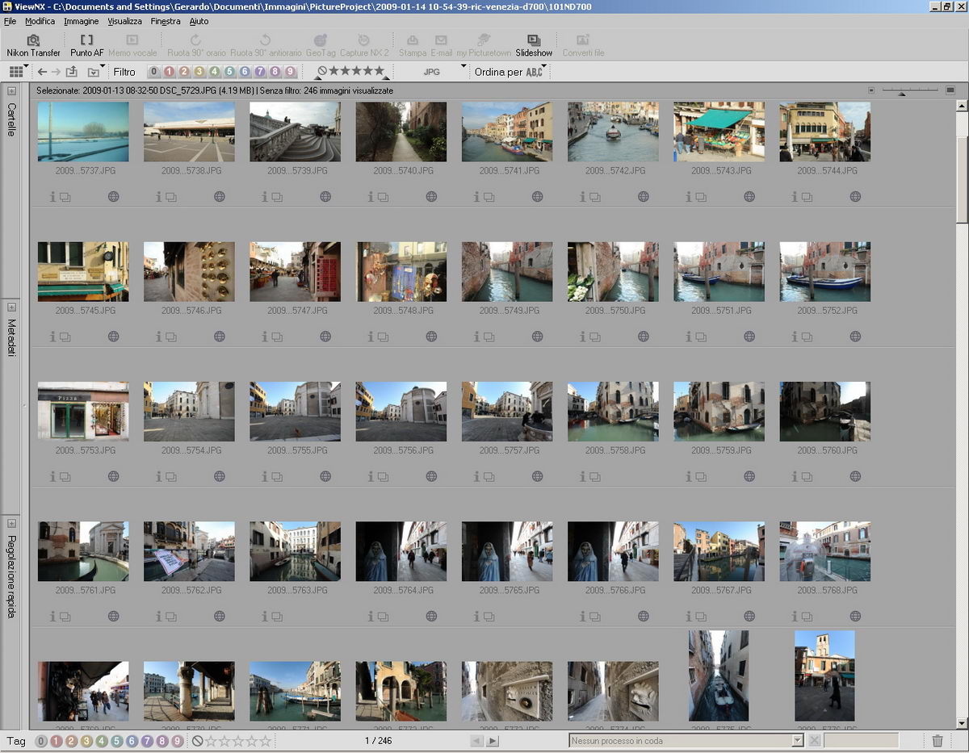This screenshot has width=969, height=753.
Task: Select thumbnail 2009...5749.JPG canal photo
Action: click(x=507, y=272)
